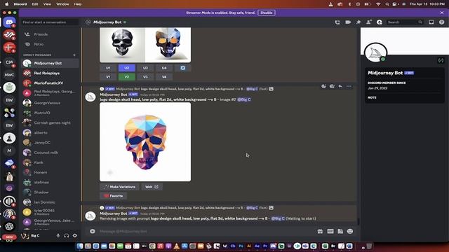Open the Ian Dominic direct message

point(50,202)
